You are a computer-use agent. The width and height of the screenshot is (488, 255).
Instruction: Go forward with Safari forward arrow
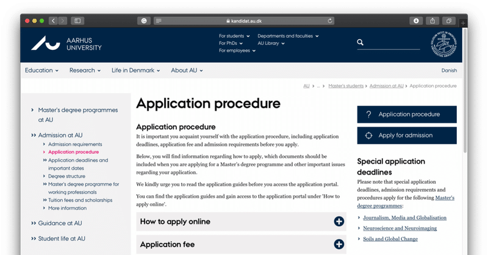pos(63,21)
